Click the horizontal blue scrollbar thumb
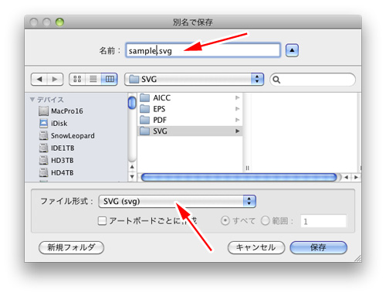386x296 pixels. (x=239, y=177)
